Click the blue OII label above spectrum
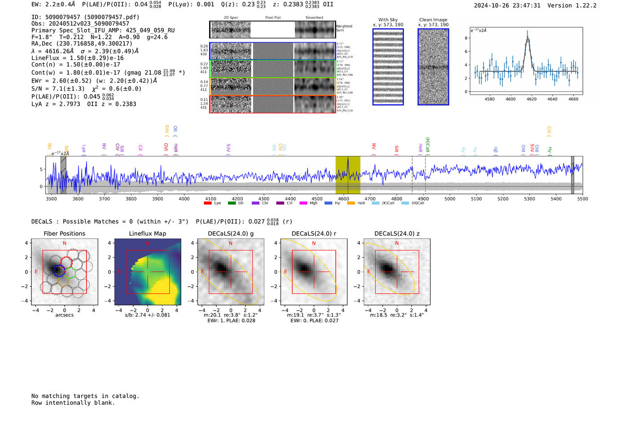The image size is (628, 427). pos(175,131)
